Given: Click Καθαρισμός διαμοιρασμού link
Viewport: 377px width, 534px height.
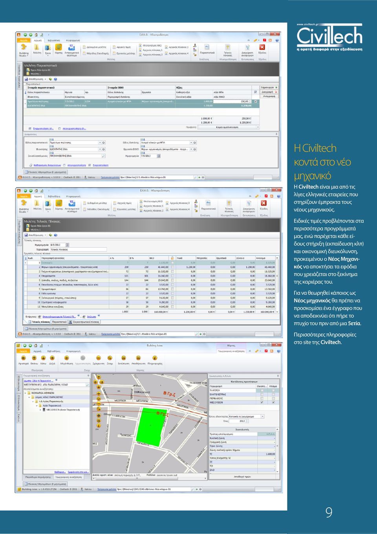Looking at the screenshot, I should [x=48, y=165].
